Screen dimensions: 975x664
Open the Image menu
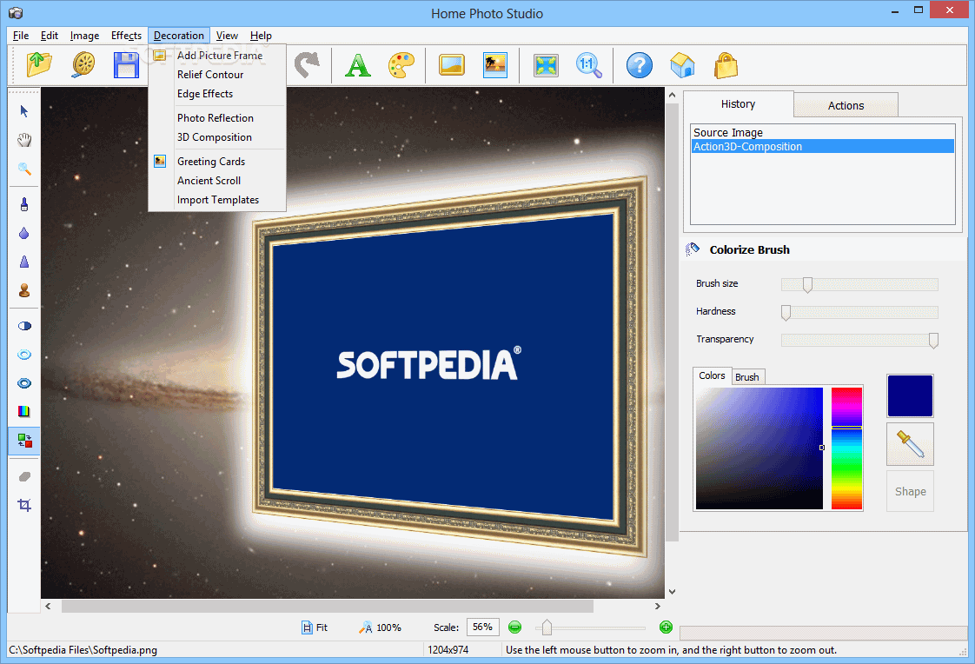point(84,36)
